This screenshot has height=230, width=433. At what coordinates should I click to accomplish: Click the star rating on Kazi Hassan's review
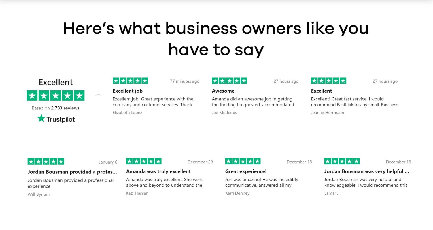pos(144,161)
